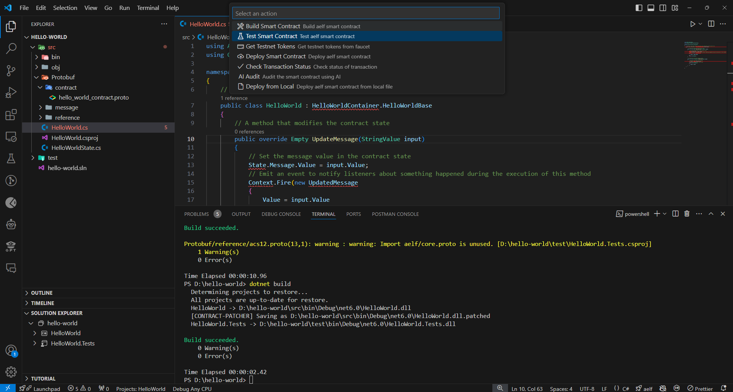Split the editor to the right

(711, 24)
